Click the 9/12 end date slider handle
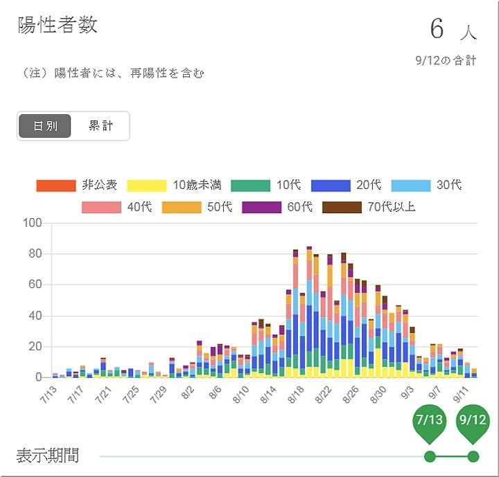The width and height of the screenshot is (499, 477). [x=473, y=456]
